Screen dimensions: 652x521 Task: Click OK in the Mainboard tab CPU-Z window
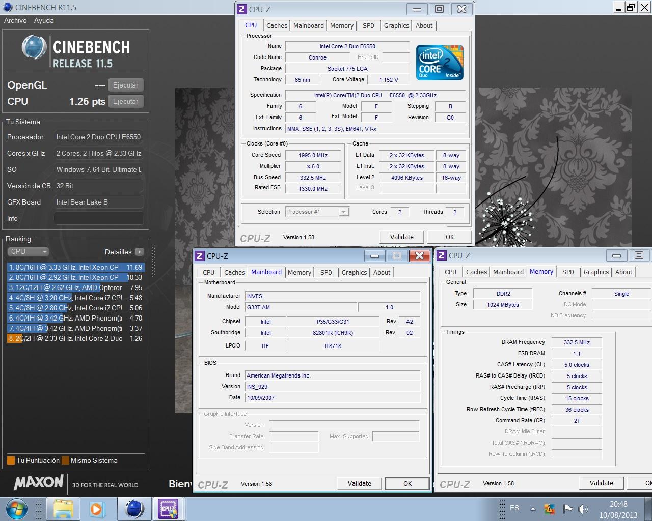(x=407, y=483)
